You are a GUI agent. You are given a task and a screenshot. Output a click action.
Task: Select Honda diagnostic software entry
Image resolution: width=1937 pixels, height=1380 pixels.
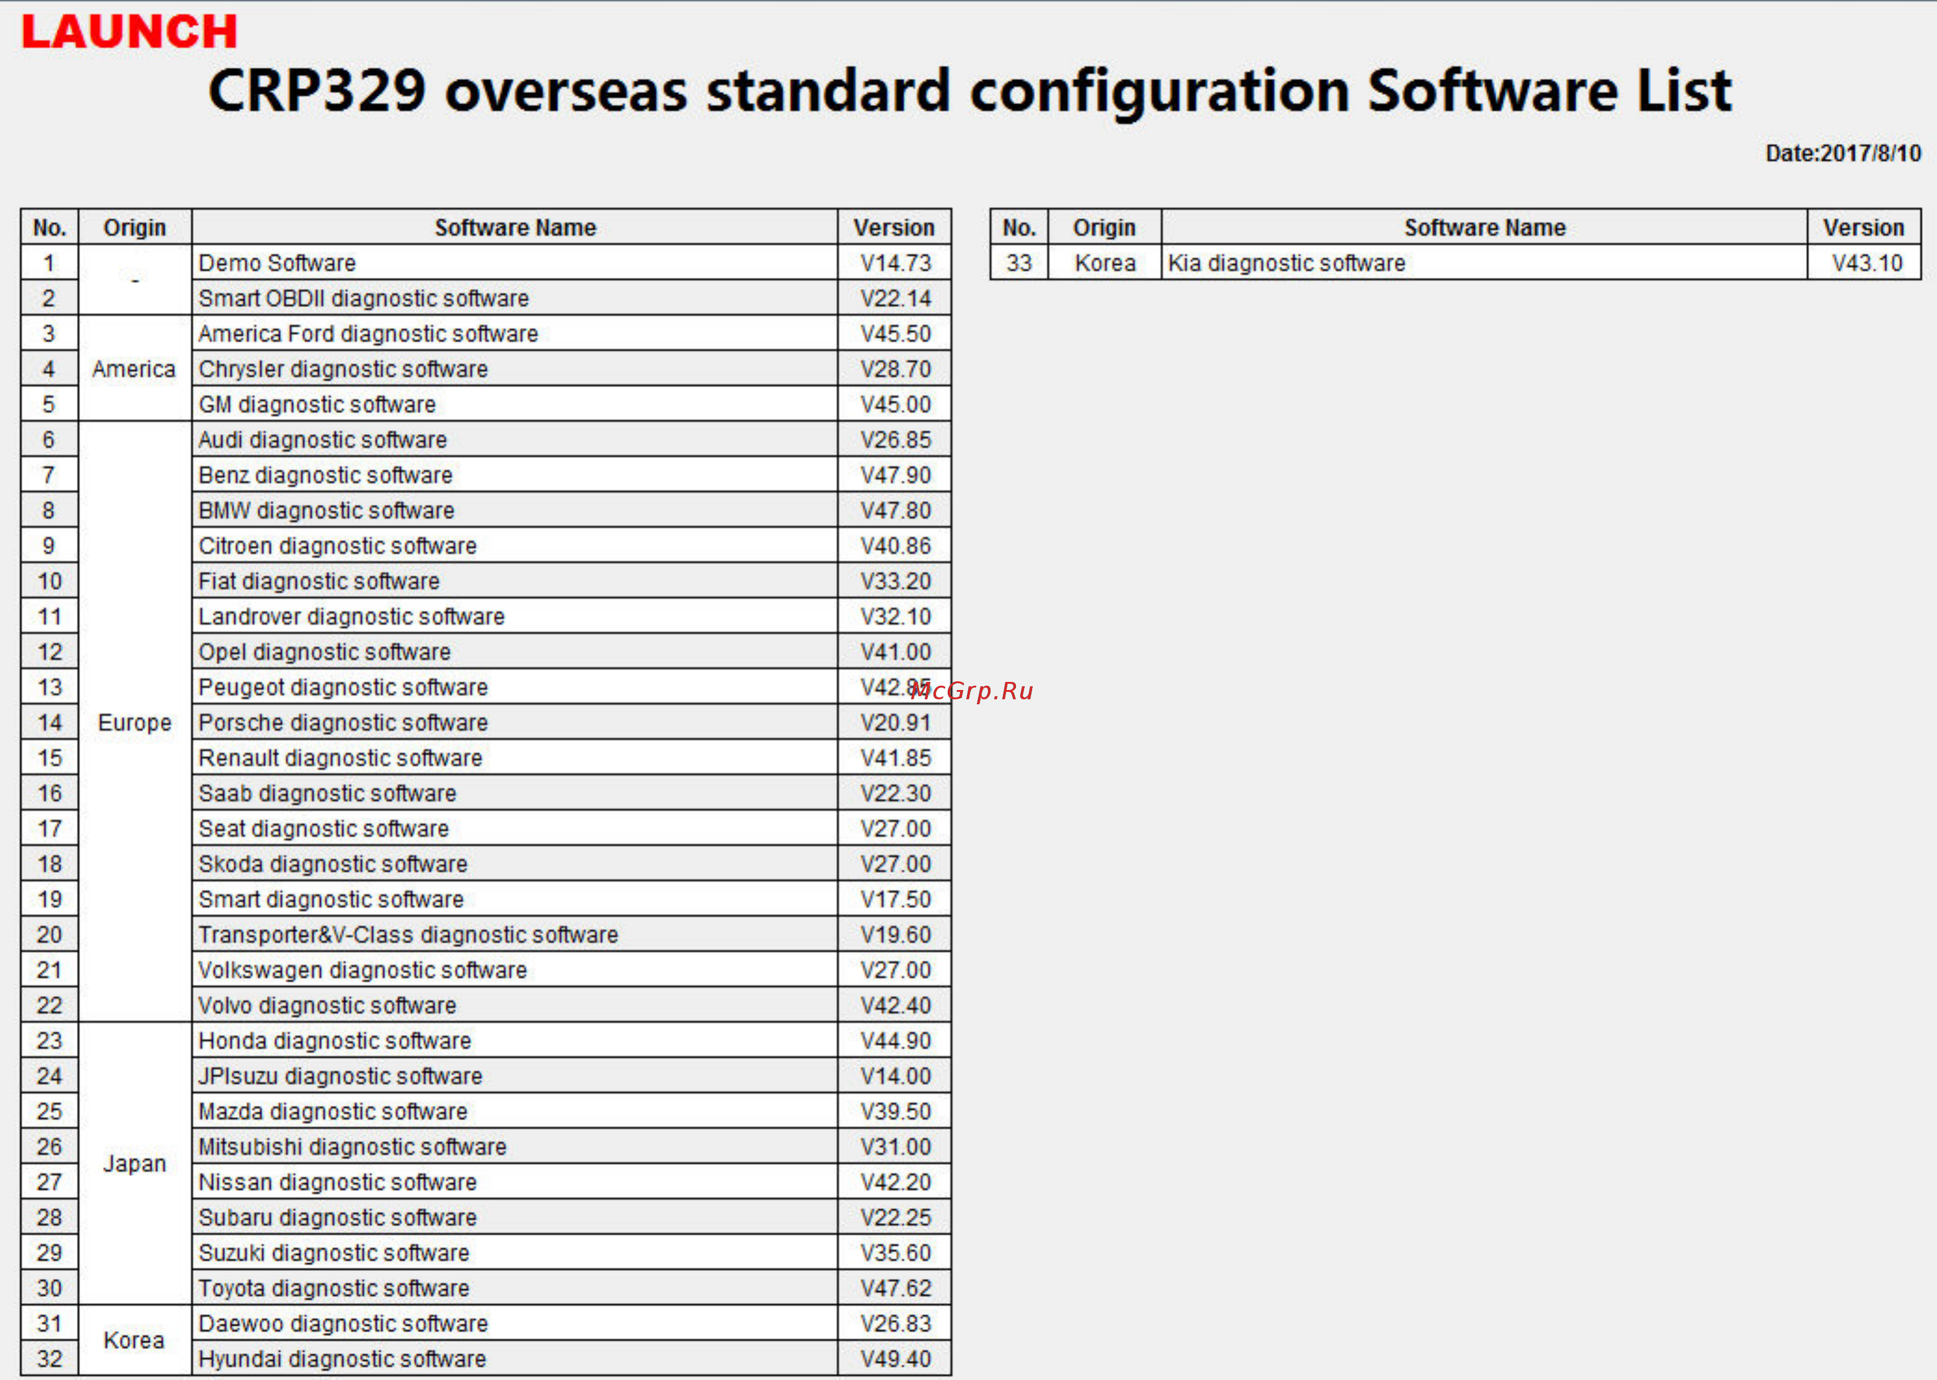(x=515, y=1041)
